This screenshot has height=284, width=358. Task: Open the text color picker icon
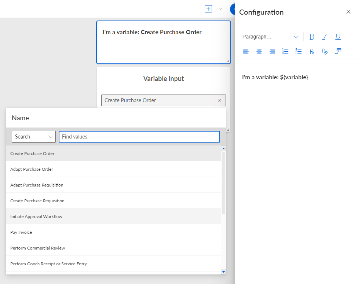click(x=312, y=51)
